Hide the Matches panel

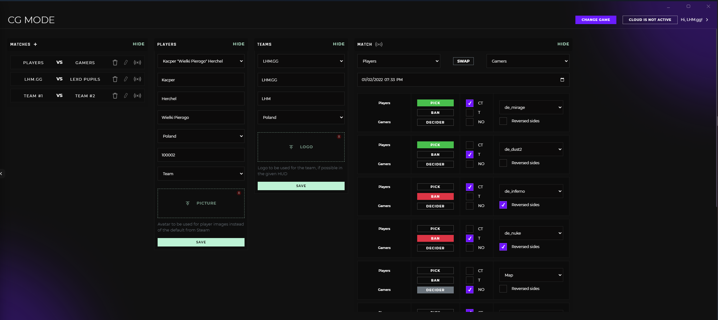tap(139, 44)
